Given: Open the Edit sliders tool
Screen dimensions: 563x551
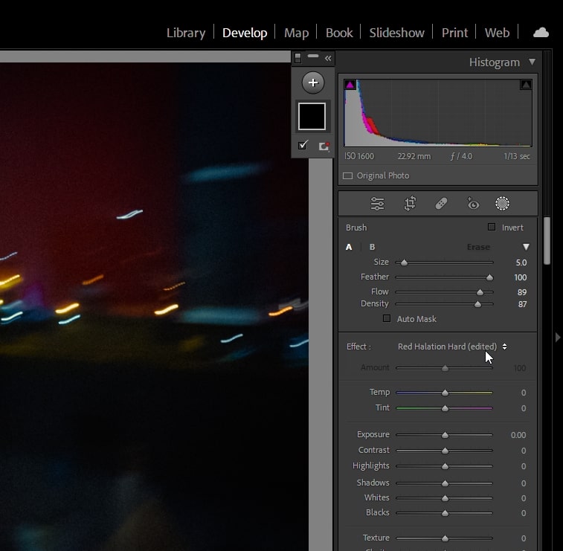Looking at the screenshot, I should [377, 204].
